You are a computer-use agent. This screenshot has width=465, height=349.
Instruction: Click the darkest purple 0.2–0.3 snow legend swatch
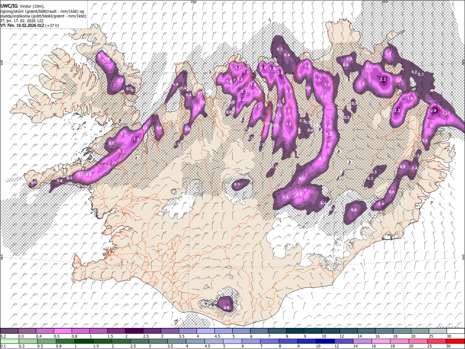[9, 331]
